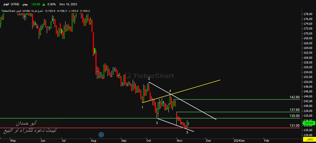The width and height of the screenshot is (316, 143).
Task: Click the 150.00 value on the price axis
Action: point(308,82)
